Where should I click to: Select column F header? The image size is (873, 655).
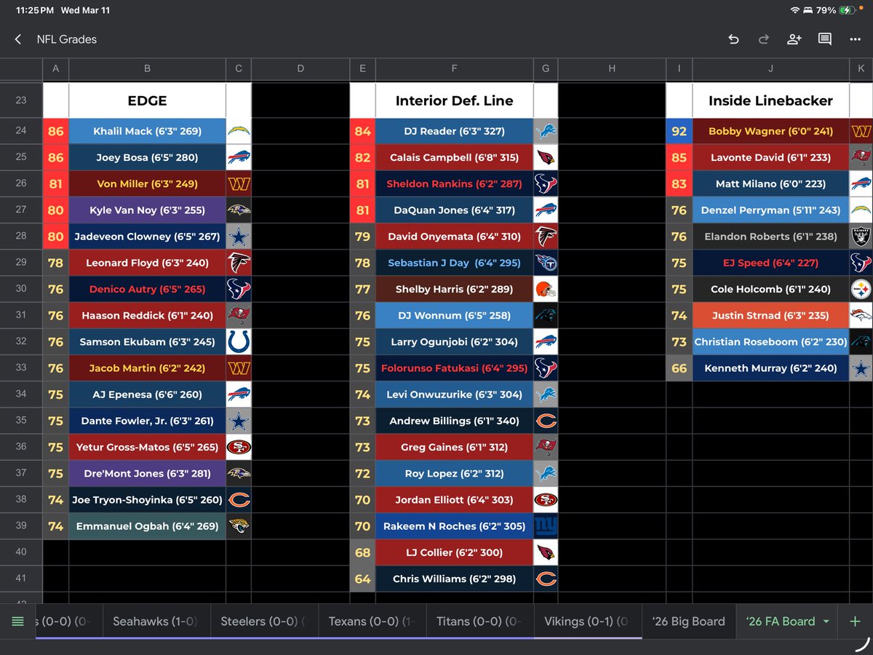tap(455, 68)
